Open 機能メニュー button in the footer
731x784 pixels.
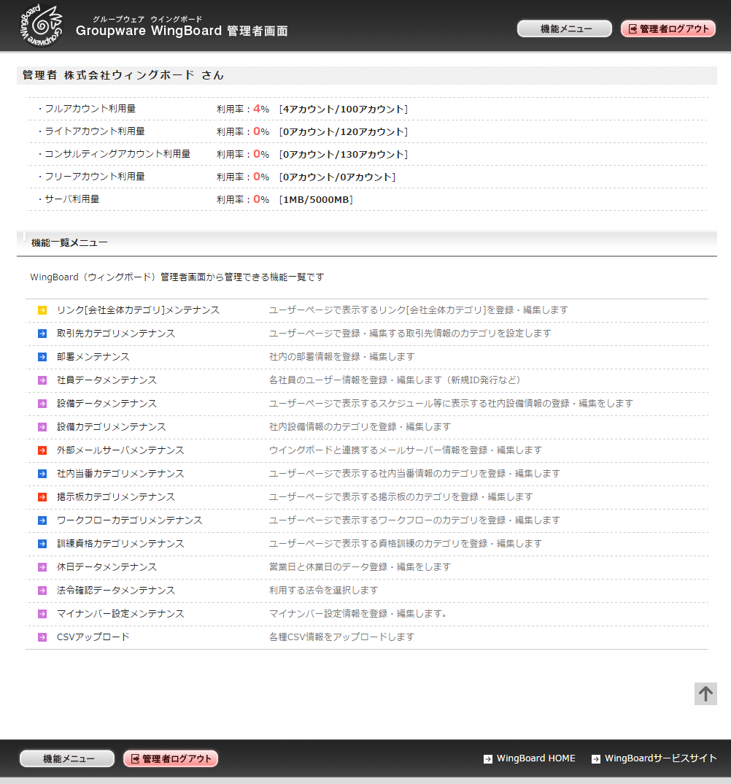pyautogui.click(x=67, y=758)
